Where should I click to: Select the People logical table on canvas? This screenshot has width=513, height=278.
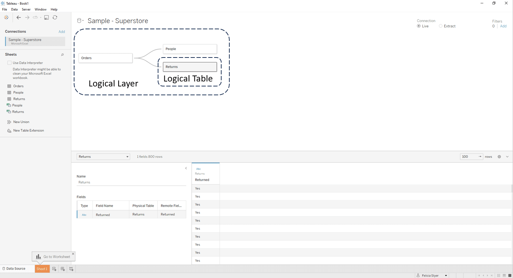tap(190, 49)
